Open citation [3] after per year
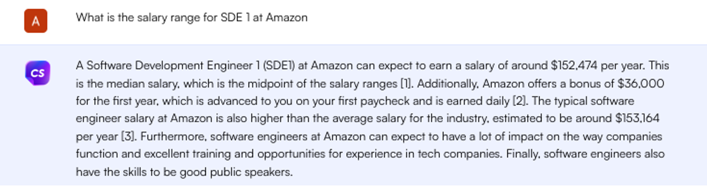The width and height of the screenshot is (707, 188). coord(128,137)
